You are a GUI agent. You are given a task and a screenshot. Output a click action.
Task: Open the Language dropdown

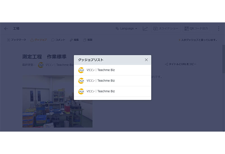point(126,29)
